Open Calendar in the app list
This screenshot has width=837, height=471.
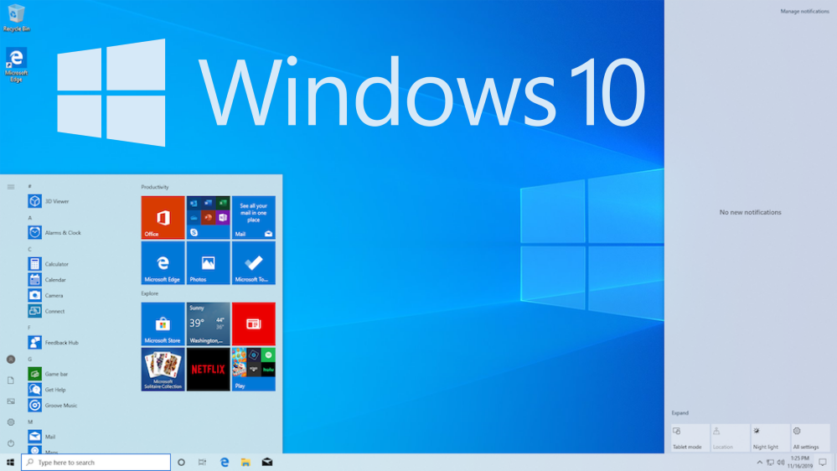[47, 280]
